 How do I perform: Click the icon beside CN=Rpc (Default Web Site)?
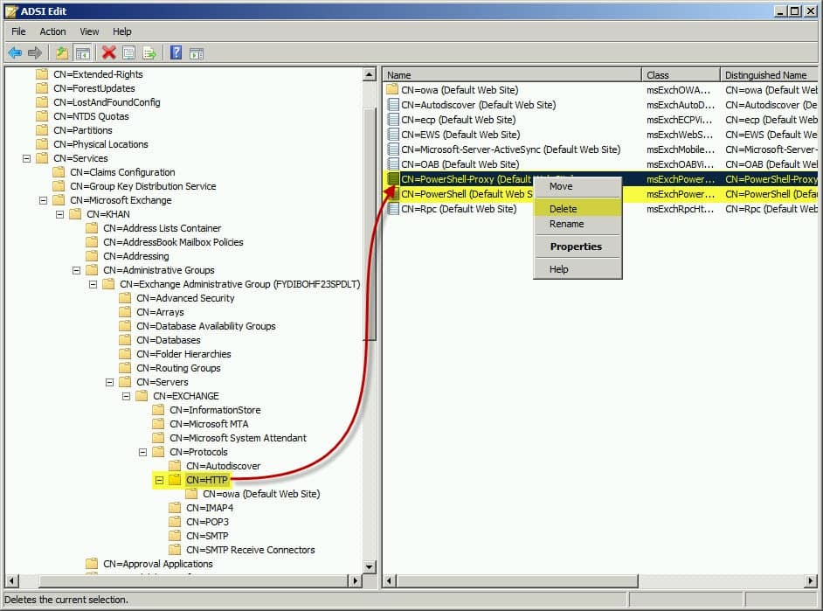tap(392, 208)
